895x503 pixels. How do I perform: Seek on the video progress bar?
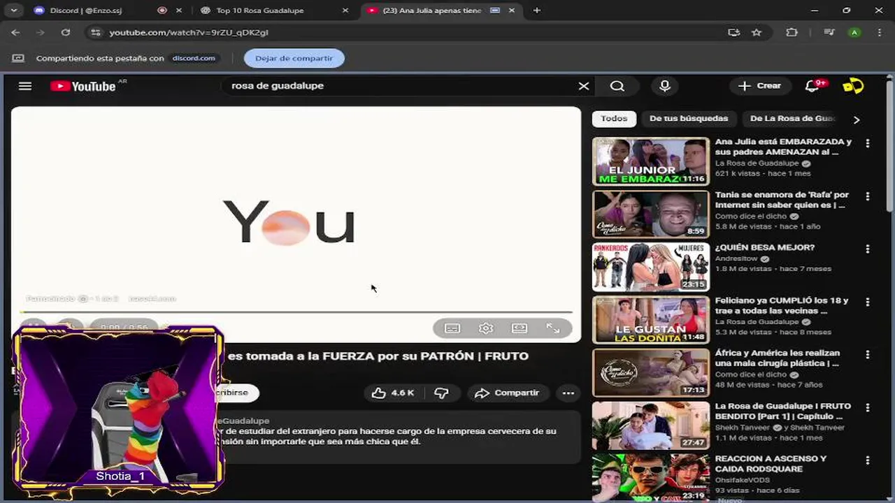tap(296, 312)
